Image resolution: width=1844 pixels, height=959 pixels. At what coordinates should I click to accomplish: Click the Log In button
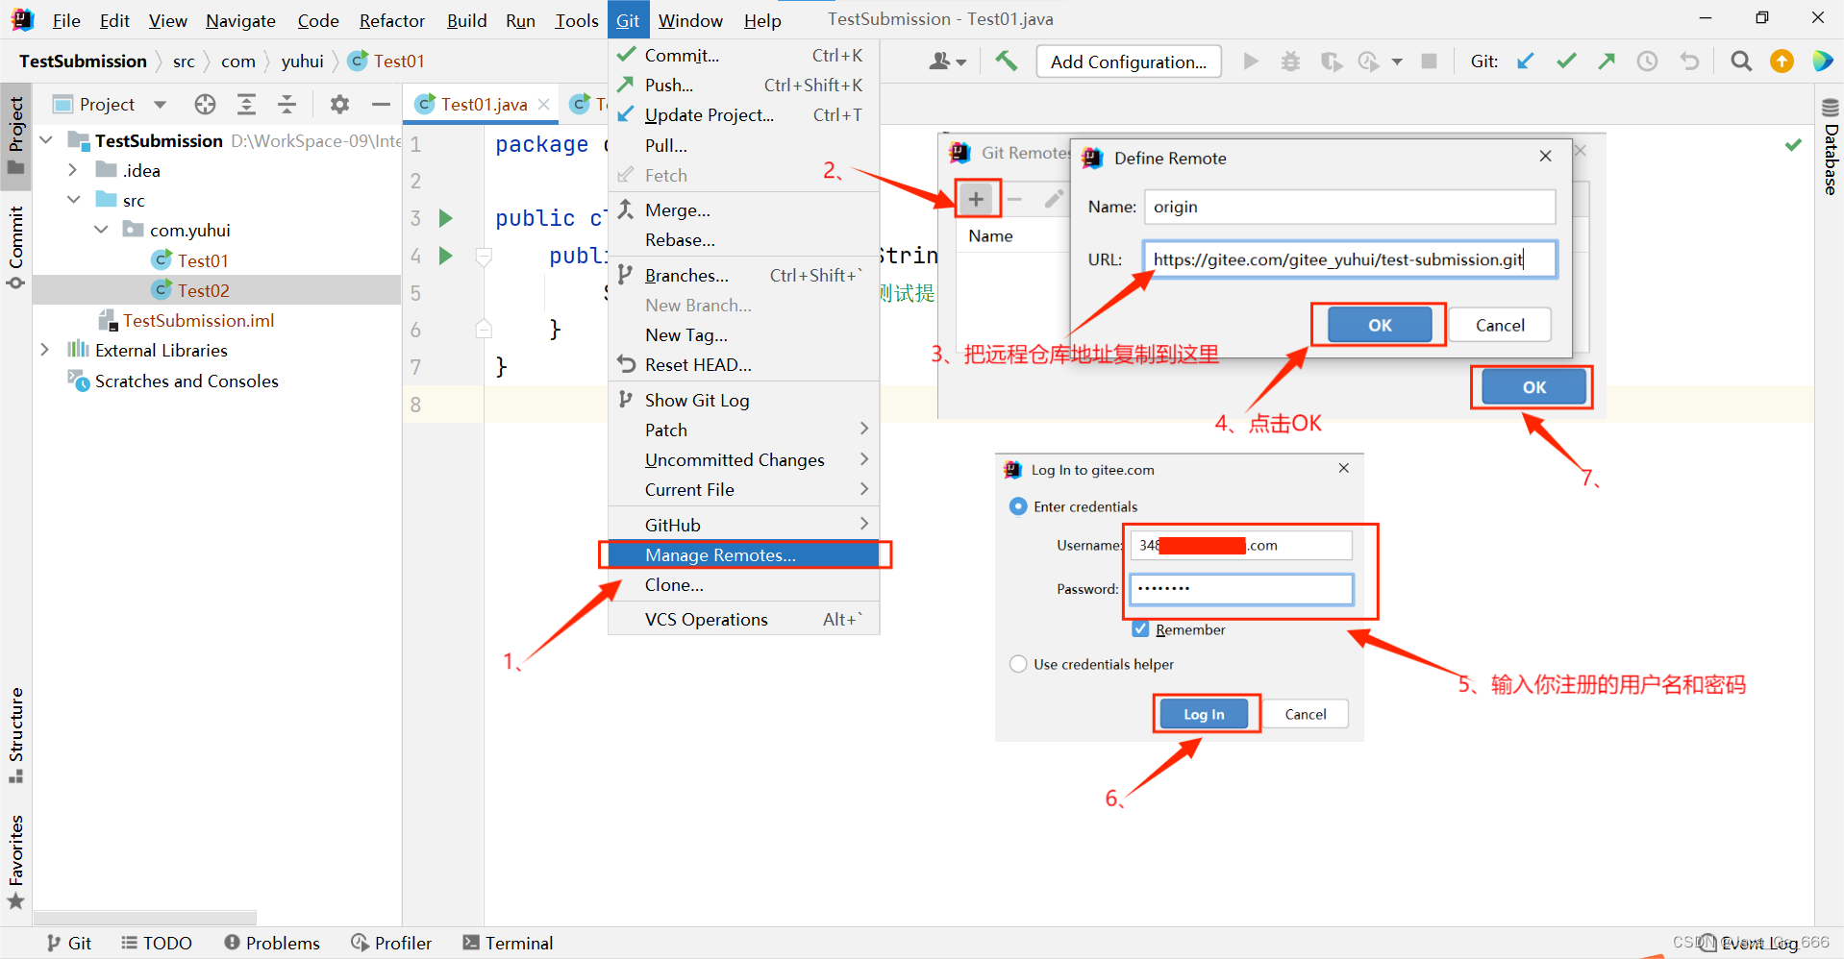pos(1204,714)
